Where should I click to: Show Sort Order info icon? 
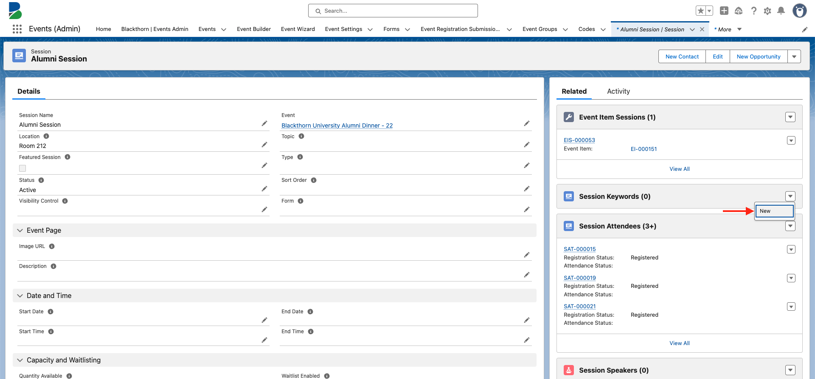pos(314,180)
